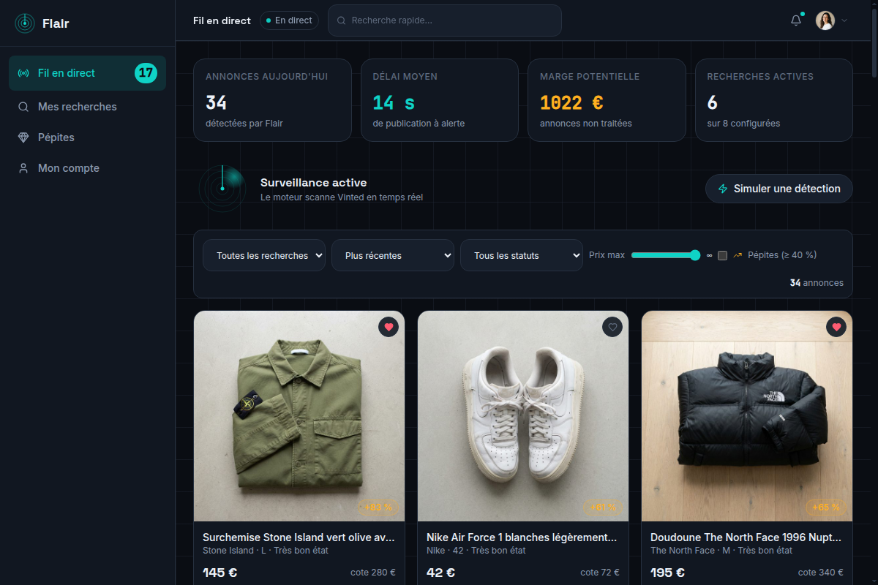The image size is (878, 585).
Task: Favorite the Nike Air Force 1 heart
Action: click(612, 327)
